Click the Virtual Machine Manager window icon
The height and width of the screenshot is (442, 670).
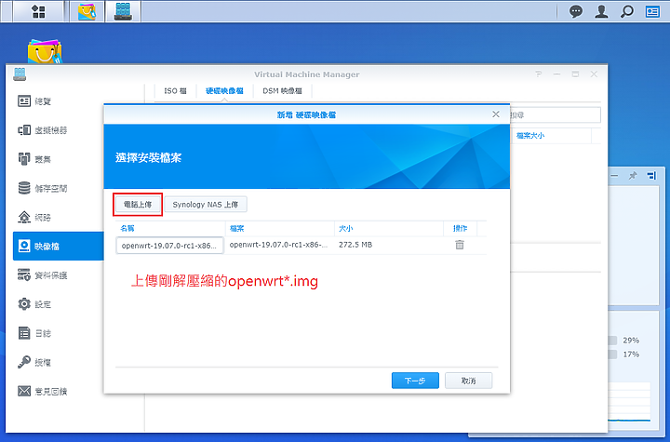coord(20,74)
